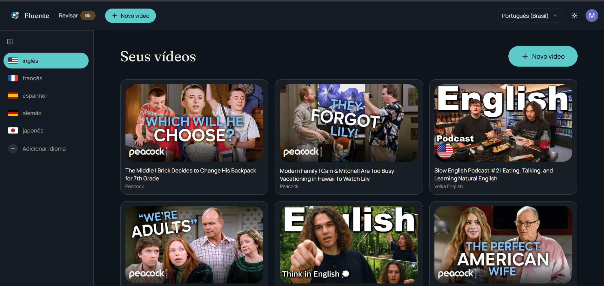Click the Spanish flag icon
This screenshot has width=604, height=286.
(x=13, y=95)
